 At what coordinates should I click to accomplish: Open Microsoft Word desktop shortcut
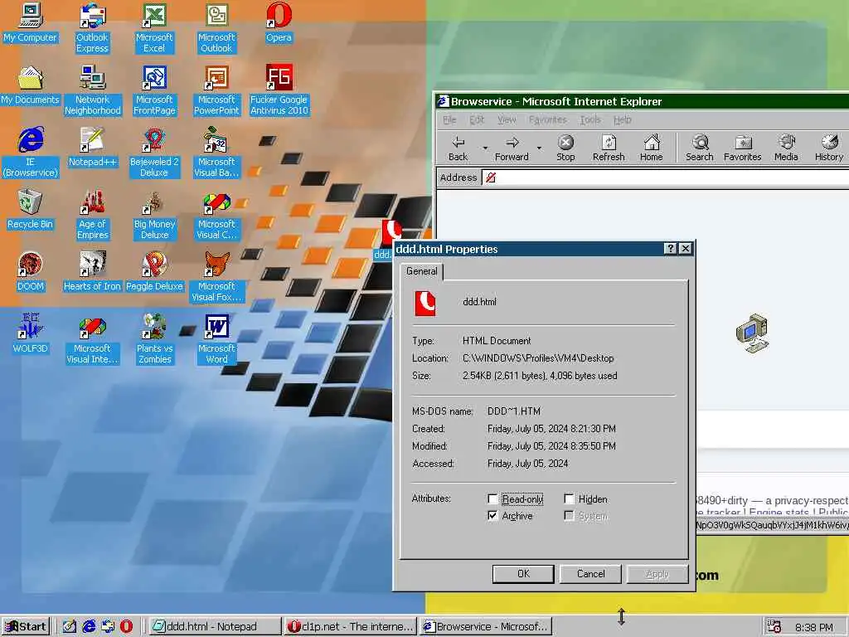pos(216,339)
